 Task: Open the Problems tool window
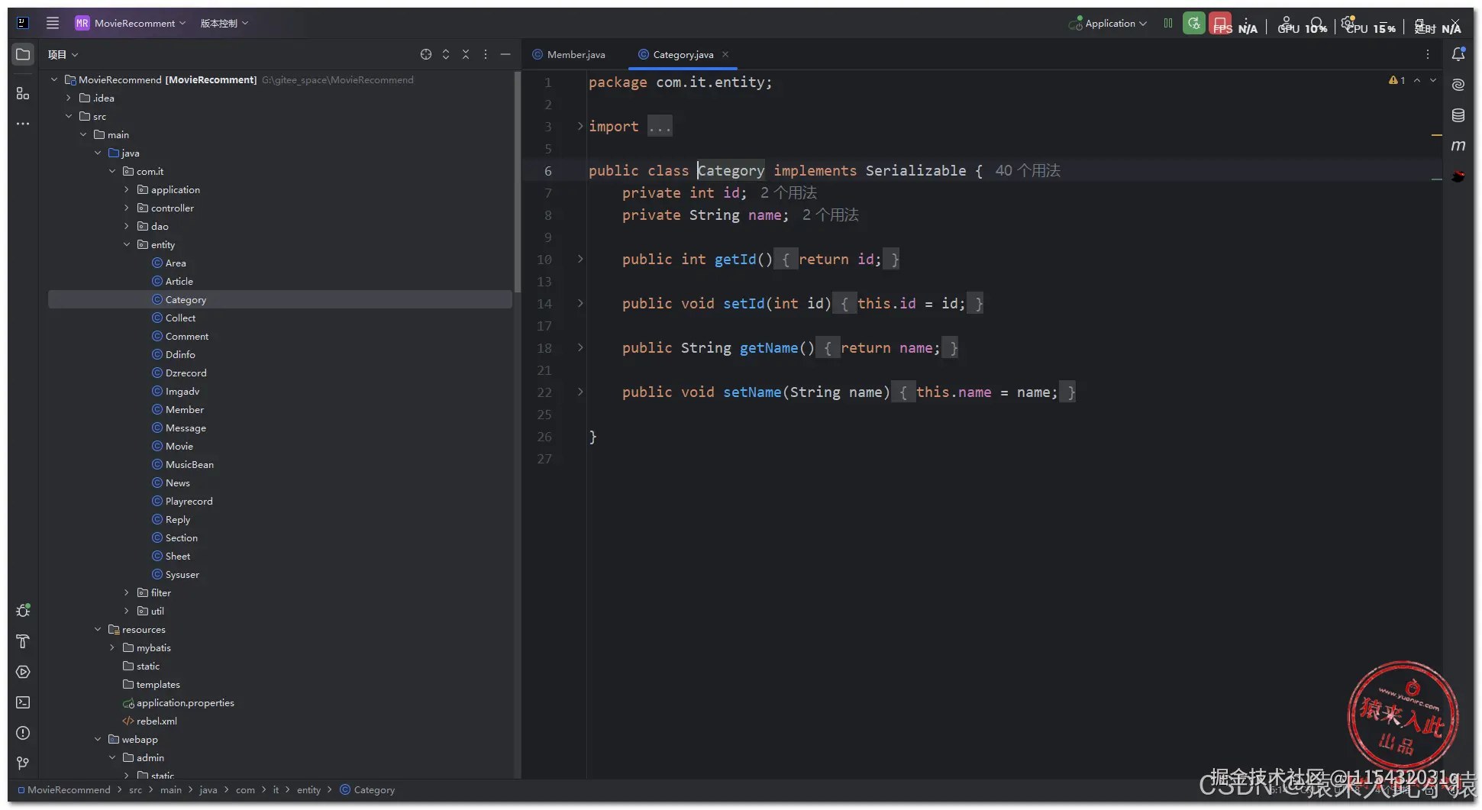point(23,733)
